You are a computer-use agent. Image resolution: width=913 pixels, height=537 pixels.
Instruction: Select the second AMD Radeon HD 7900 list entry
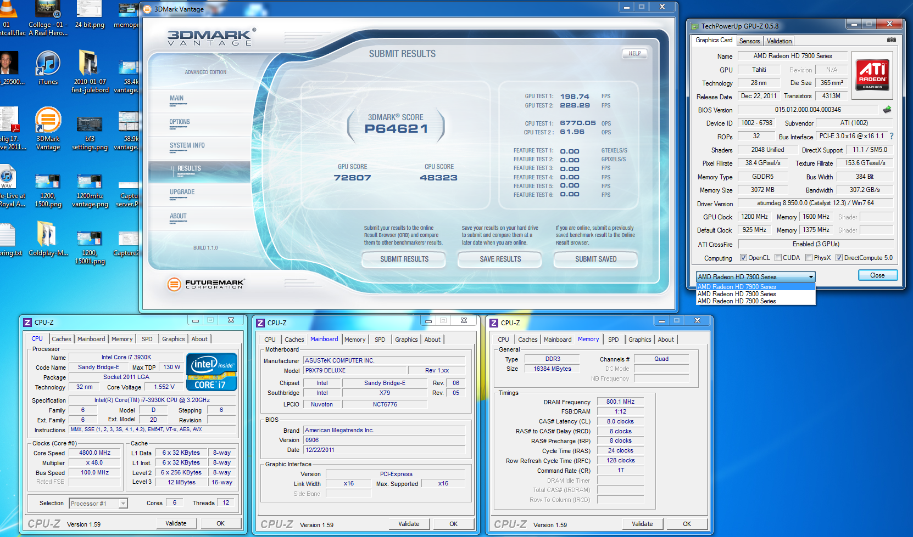tap(755, 294)
